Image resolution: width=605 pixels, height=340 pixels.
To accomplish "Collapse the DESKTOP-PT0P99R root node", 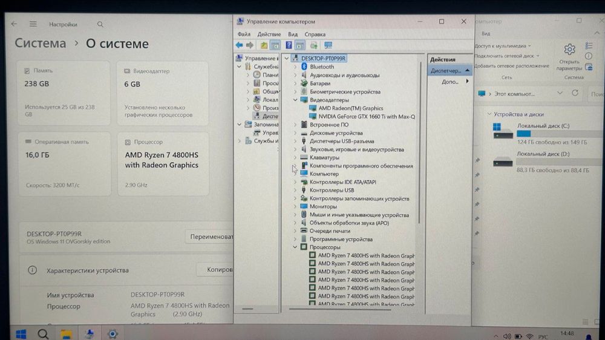I will pos(287,58).
